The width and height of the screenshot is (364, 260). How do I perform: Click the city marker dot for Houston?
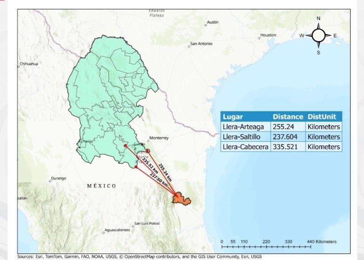259,37
